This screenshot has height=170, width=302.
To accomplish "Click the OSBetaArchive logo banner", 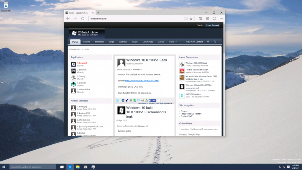I will (x=87, y=33).
